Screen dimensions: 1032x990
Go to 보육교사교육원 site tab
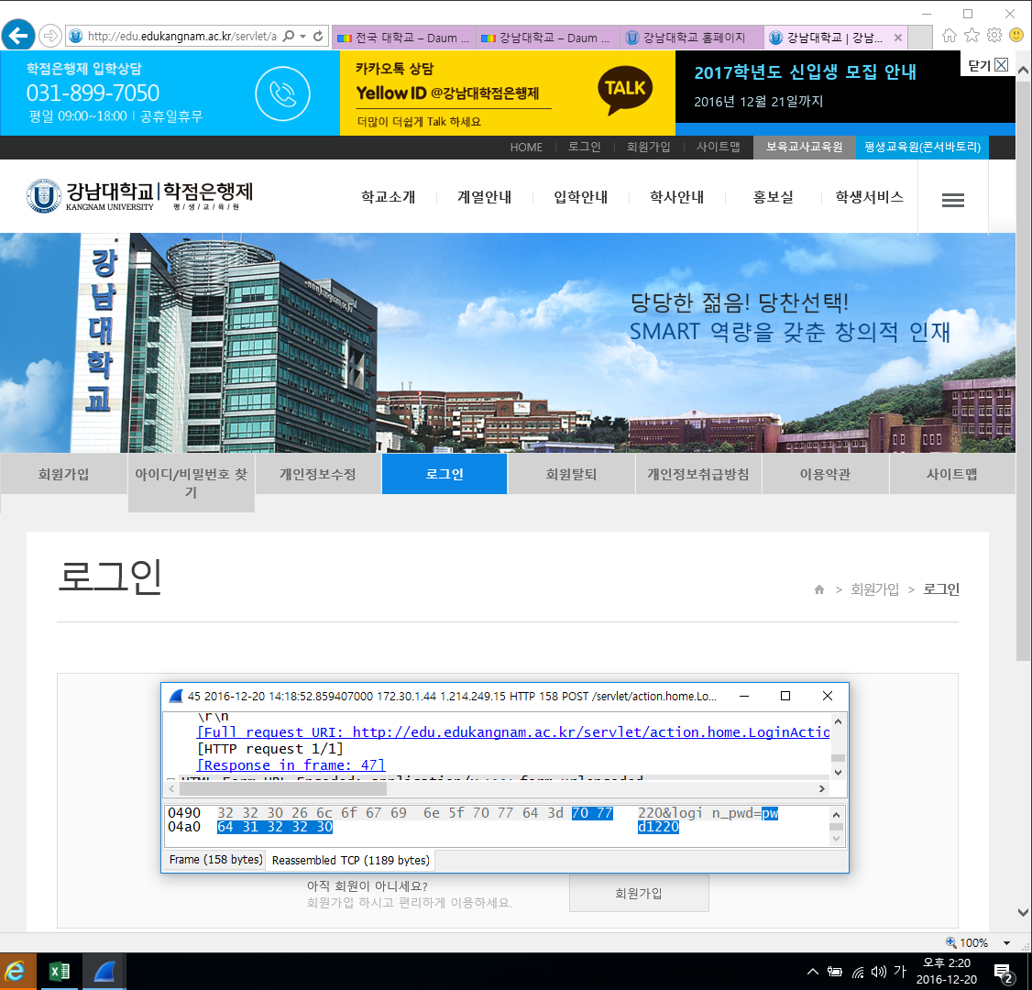click(x=805, y=147)
